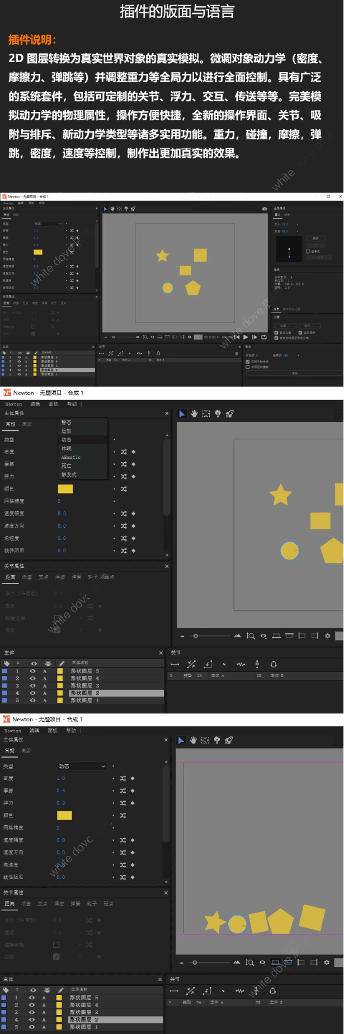This screenshot has height=1034, width=344.
Task: Toggle the 碰撞连接 checkbox in bottom window
Action: point(56,944)
